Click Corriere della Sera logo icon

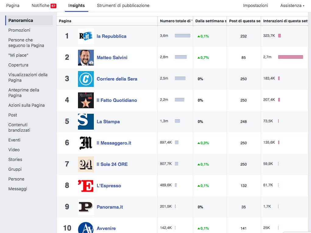86,79
